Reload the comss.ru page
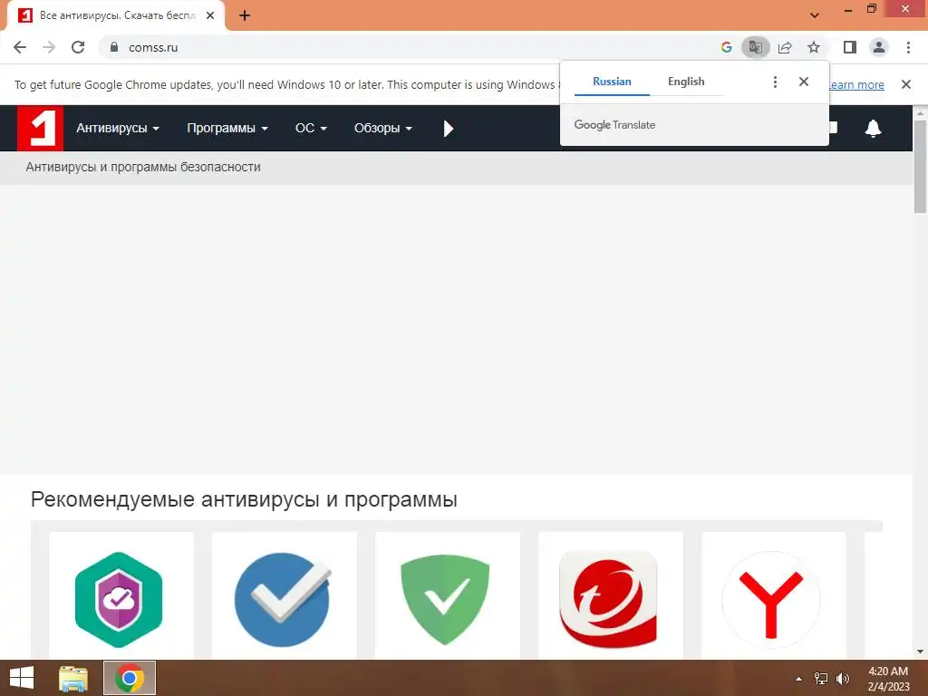The image size is (928, 696). (x=78, y=47)
